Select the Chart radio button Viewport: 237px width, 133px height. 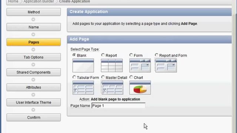131,77
